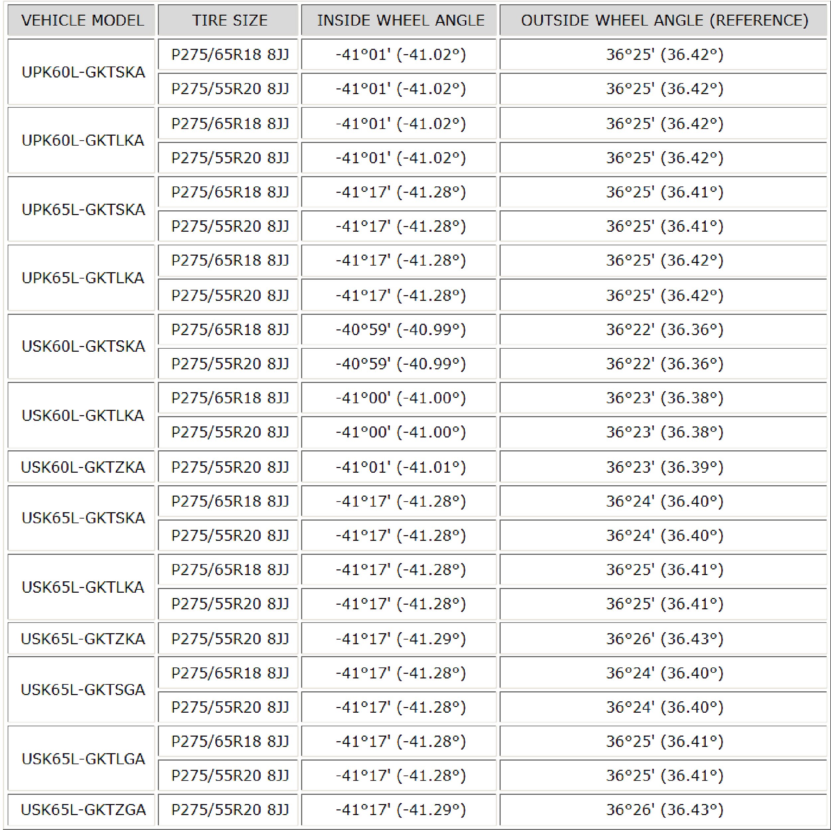Select the -41°01' (-41.01°) inside angle value
The height and width of the screenshot is (830, 831).
pos(401,467)
